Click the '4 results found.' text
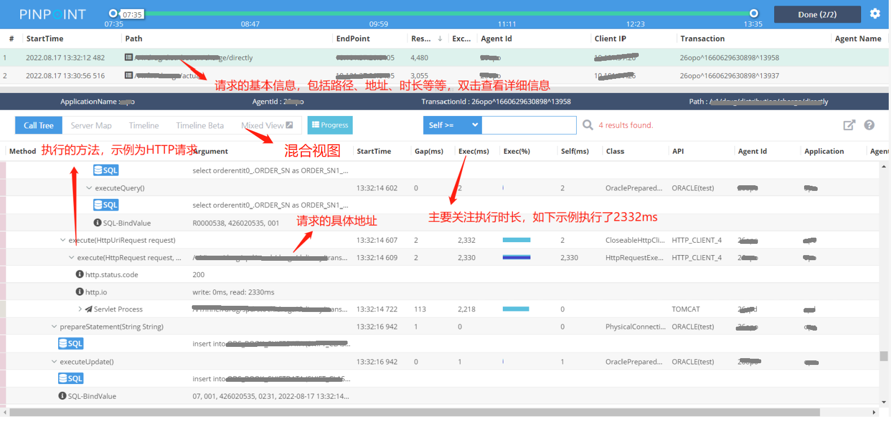This screenshot has height=446, width=891. (626, 125)
